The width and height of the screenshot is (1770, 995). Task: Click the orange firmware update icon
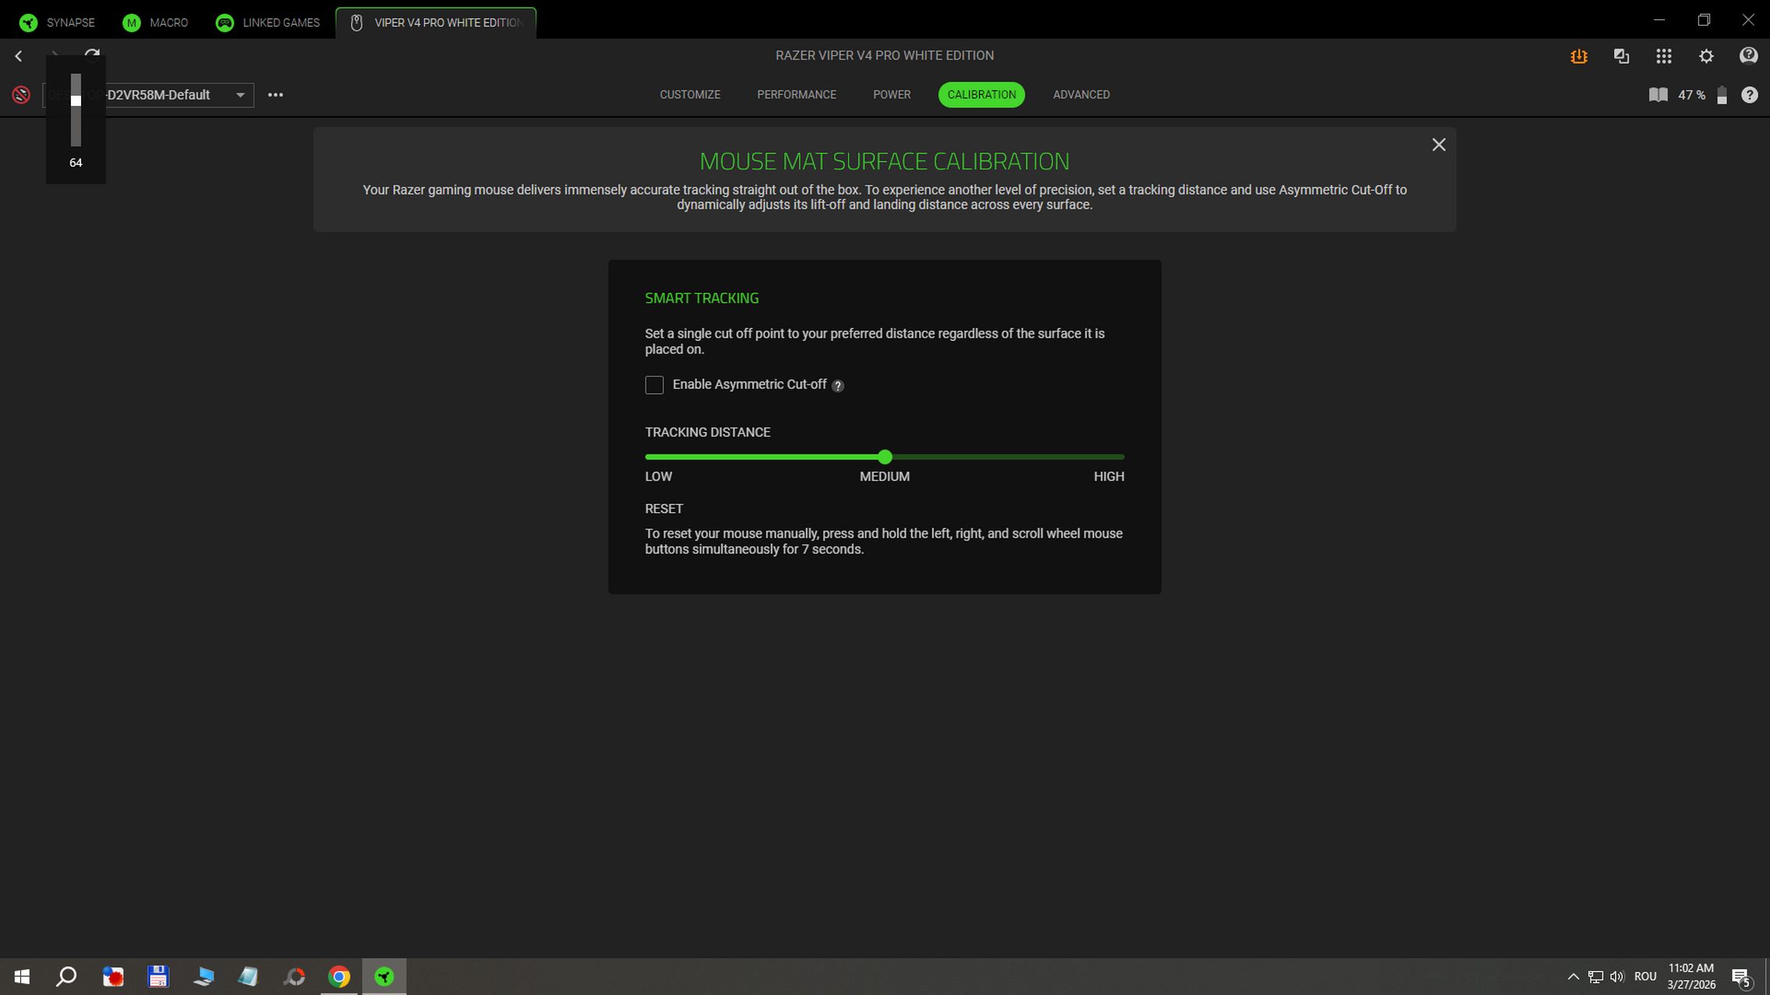pyautogui.click(x=1578, y=56)
